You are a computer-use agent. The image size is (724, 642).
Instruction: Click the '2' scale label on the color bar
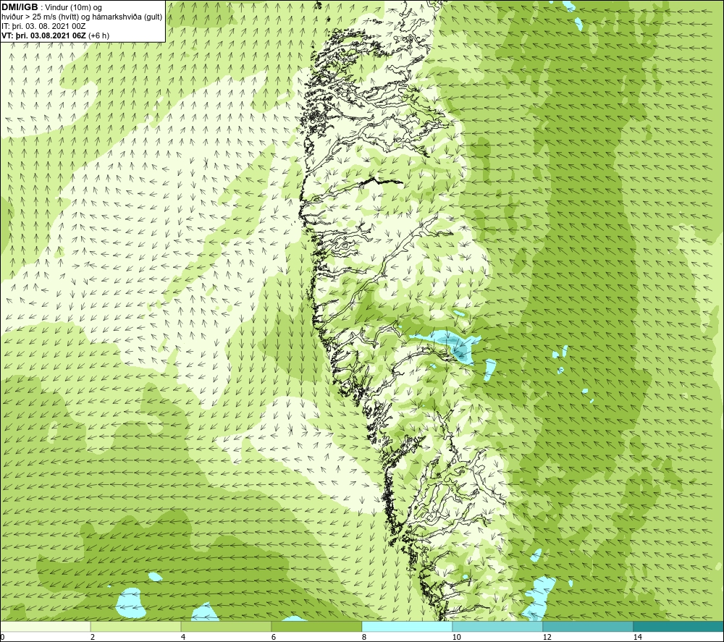93,637
